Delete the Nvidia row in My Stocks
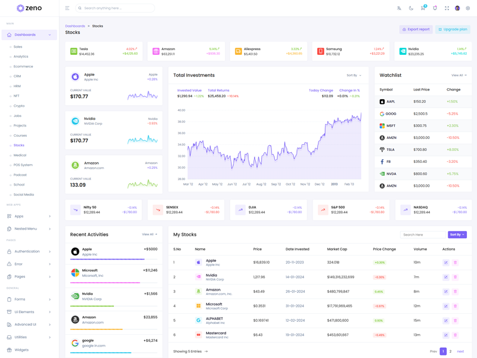 pyautogui.click(x=455, y=277)
